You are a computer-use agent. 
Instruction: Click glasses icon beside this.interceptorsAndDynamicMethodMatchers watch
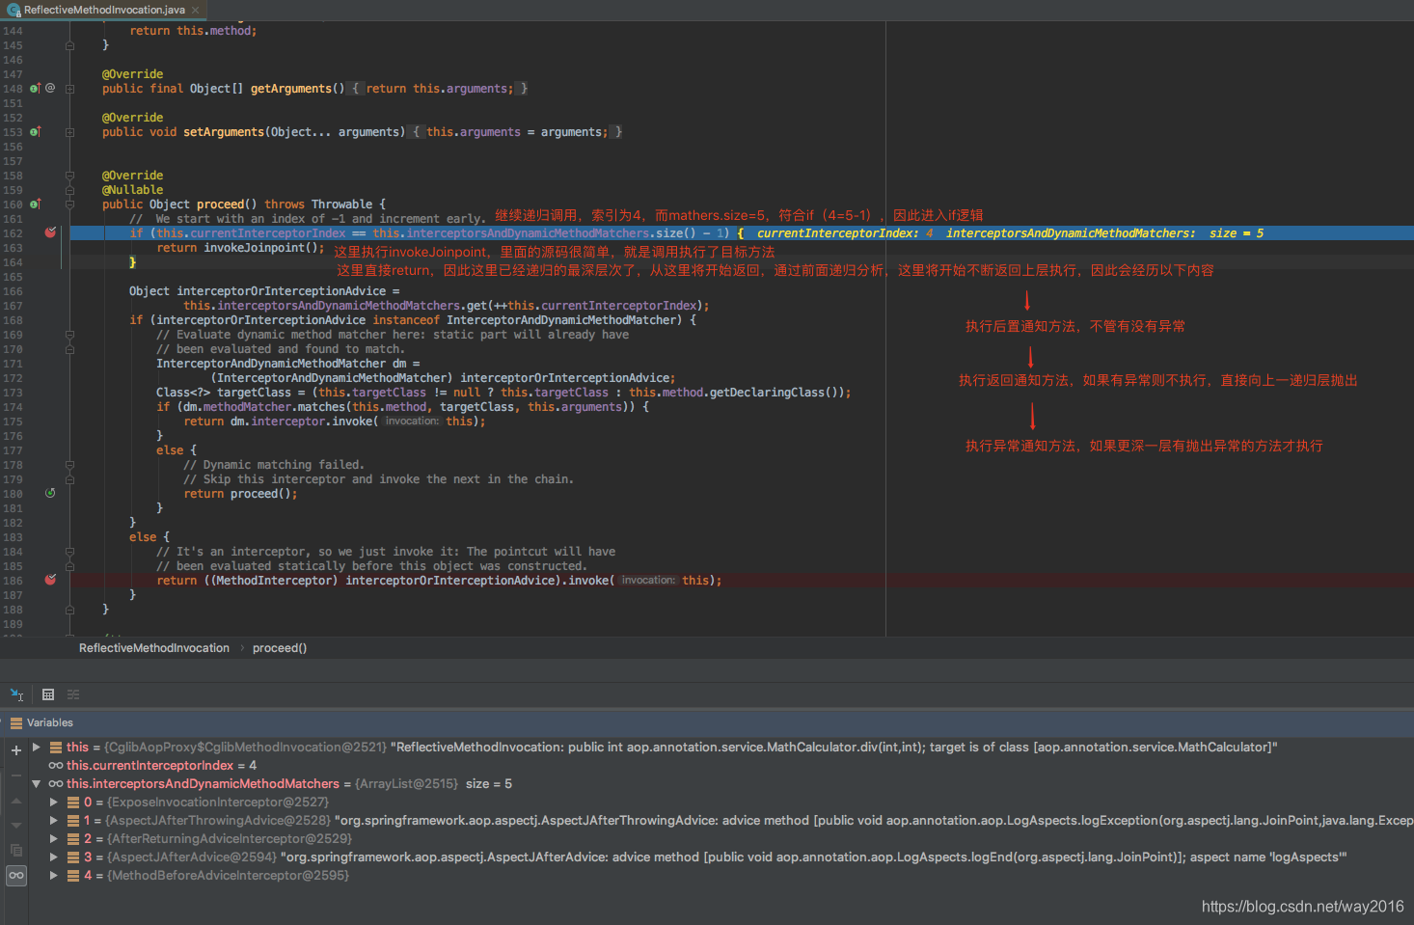point(56,784)
